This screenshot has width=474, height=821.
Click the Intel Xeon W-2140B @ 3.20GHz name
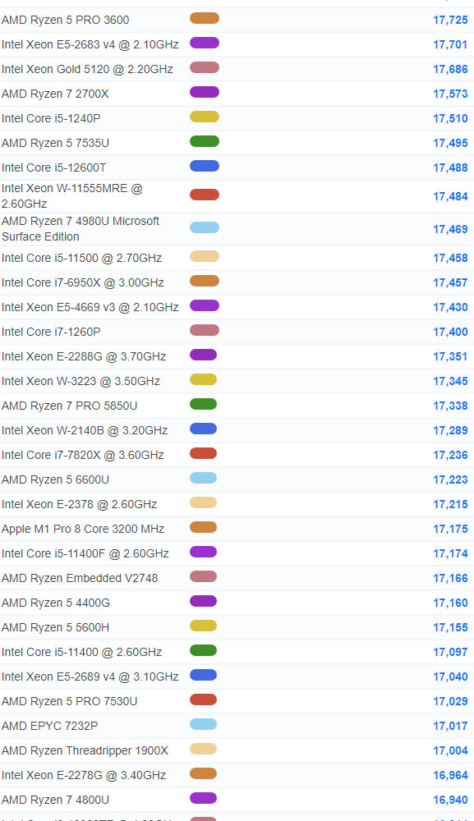[x=85, y=430]
